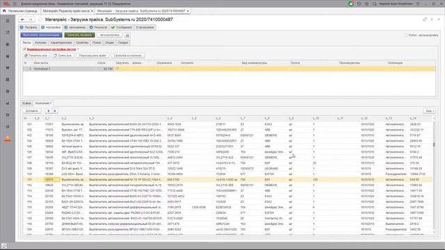The height and width of the screenshot is (250, 445).
Task: Switch to the Сообщения tab
Action: 122,27
